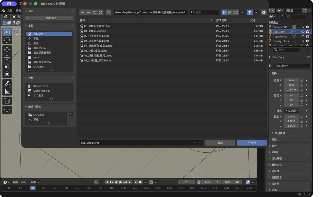Select the Measure tool
The height and width of the screenshot is (197, 330).
pyautogui.click(x=7, y=92)
